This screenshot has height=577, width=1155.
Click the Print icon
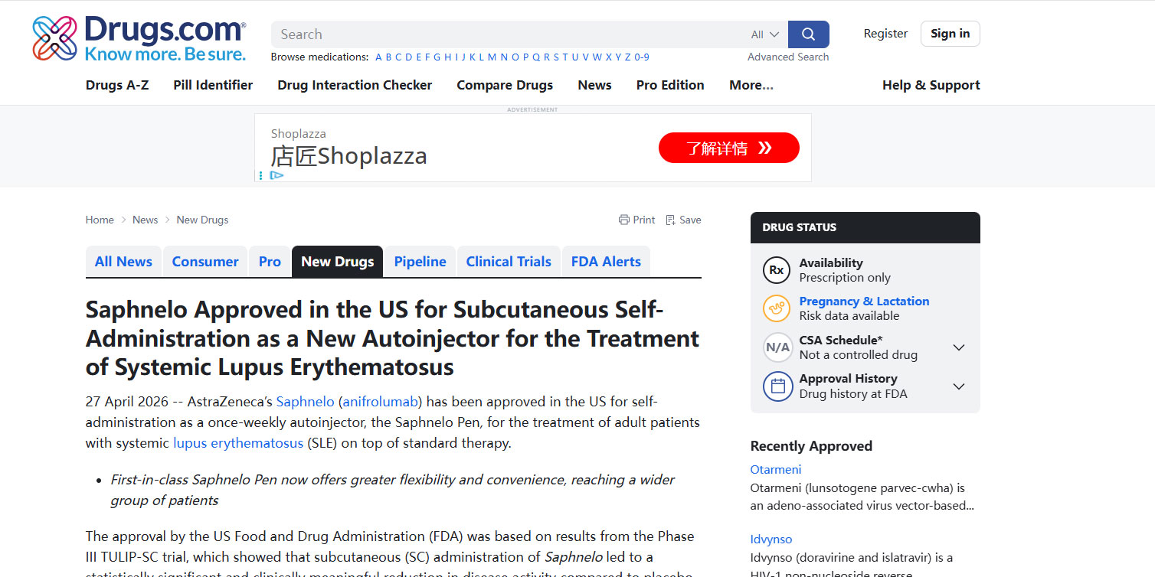coord(623,220)
